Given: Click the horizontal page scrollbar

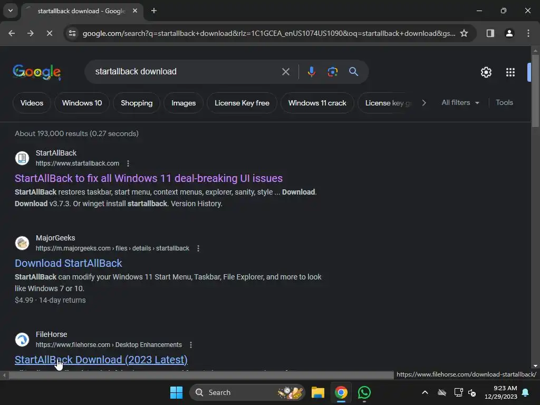Looking at the screenshot, I should coord(201,375).
